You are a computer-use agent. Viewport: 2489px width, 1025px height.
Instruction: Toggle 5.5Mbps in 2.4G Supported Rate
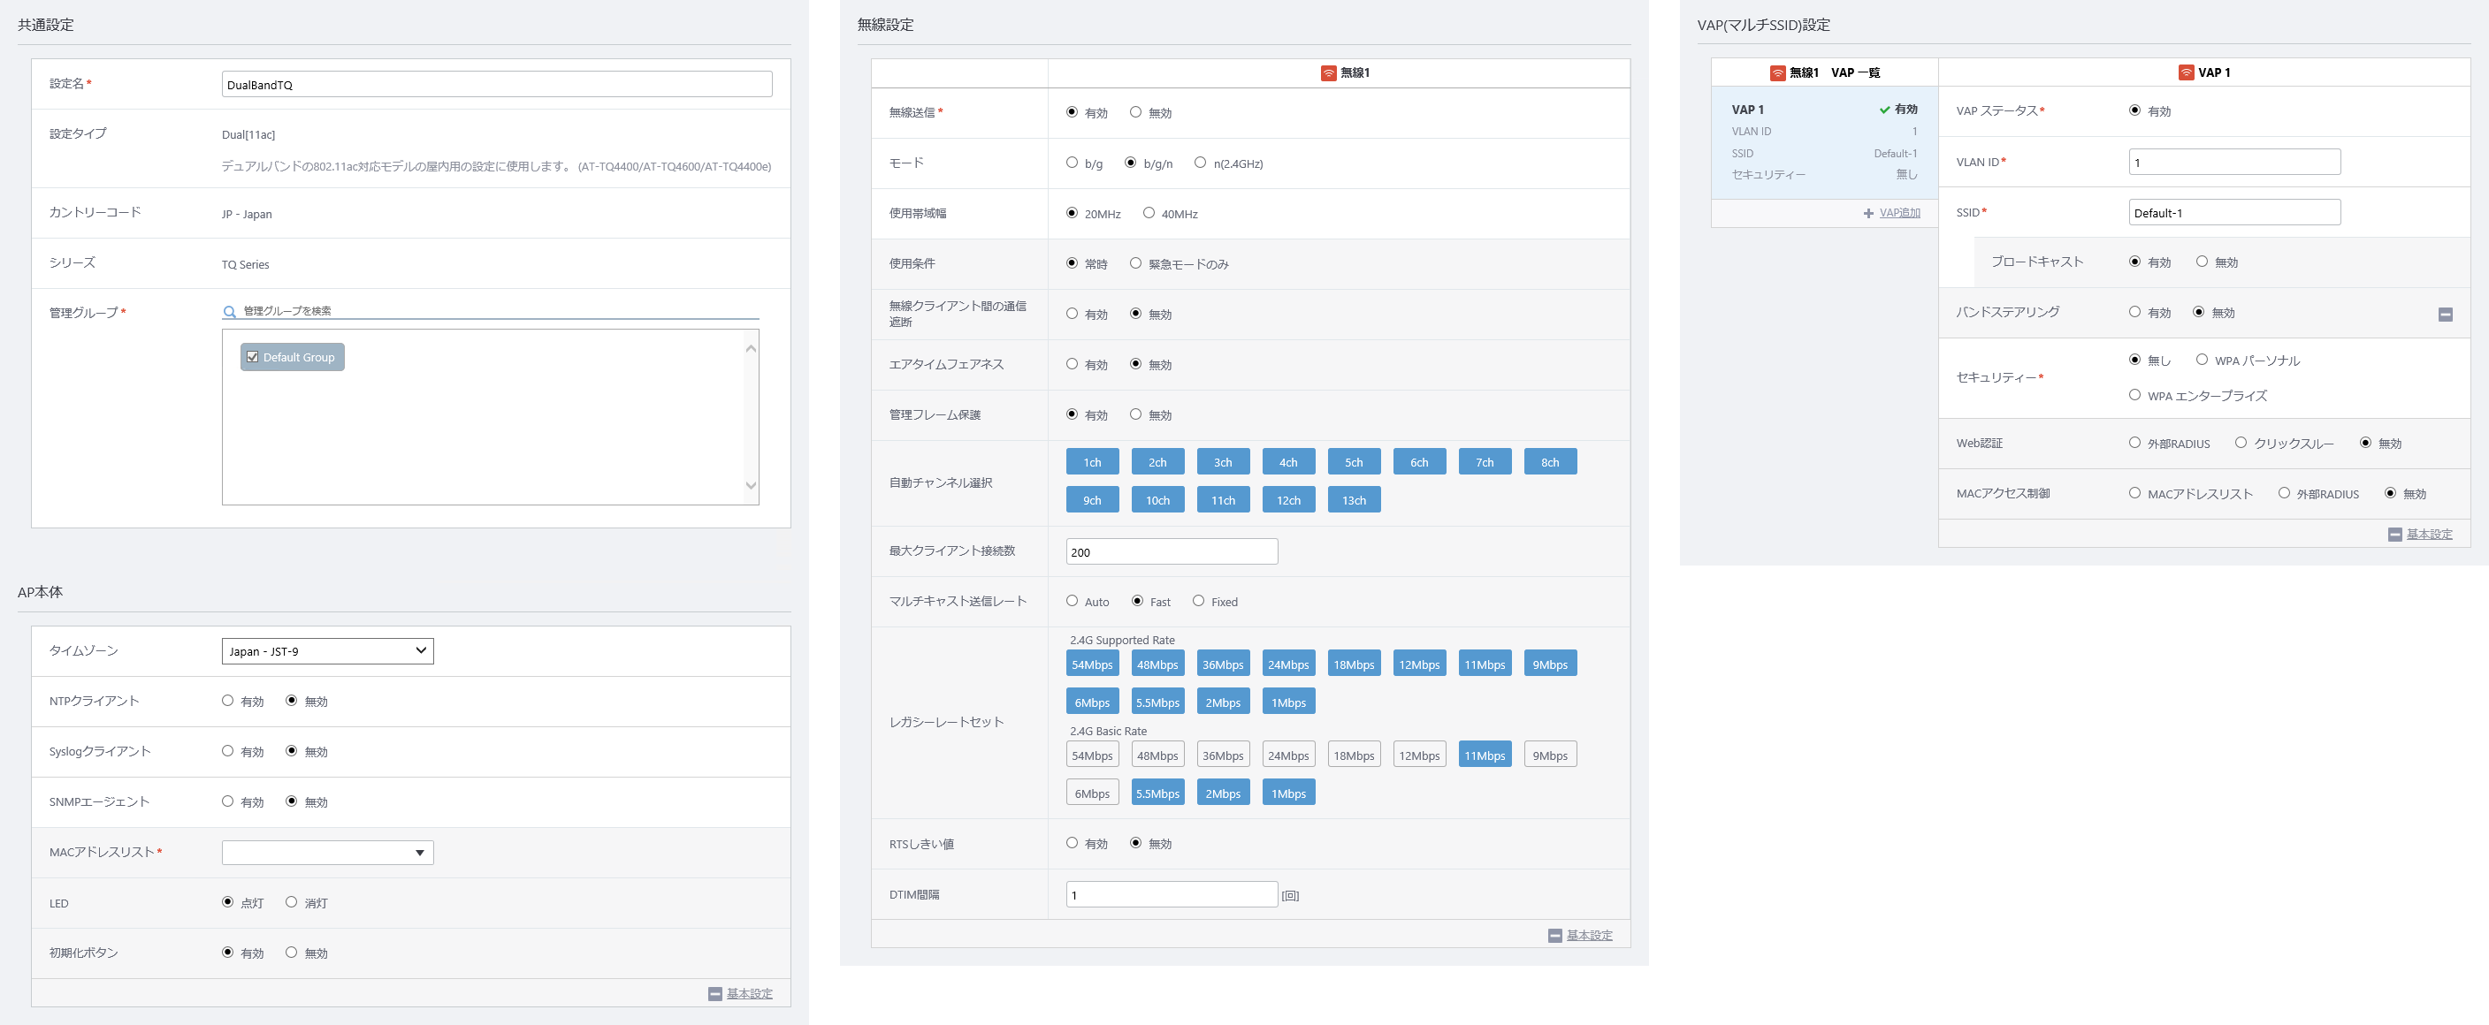tap(1157, 702)
